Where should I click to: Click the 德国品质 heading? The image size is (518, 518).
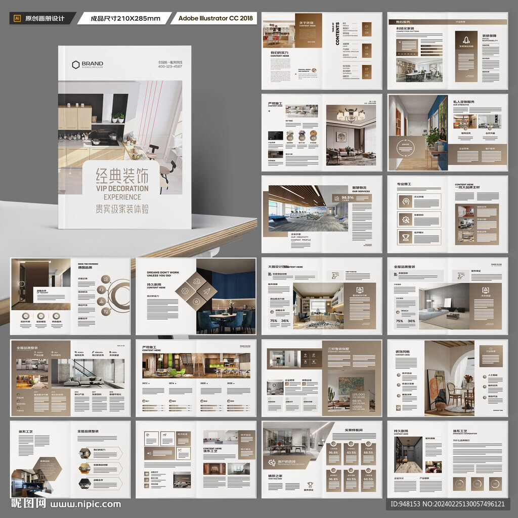(85, 267)
